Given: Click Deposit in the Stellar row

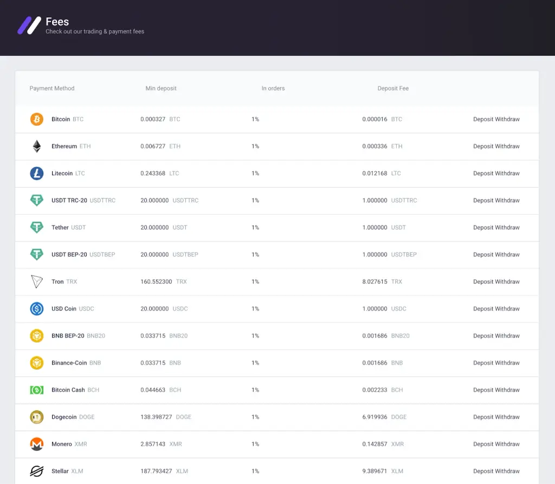Looking at the screenshot, I should click(x=483, y=471).
